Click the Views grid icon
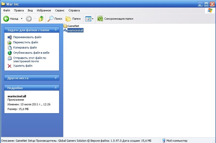The width and height of the screenshot is (216, 143). coord(88,19)
